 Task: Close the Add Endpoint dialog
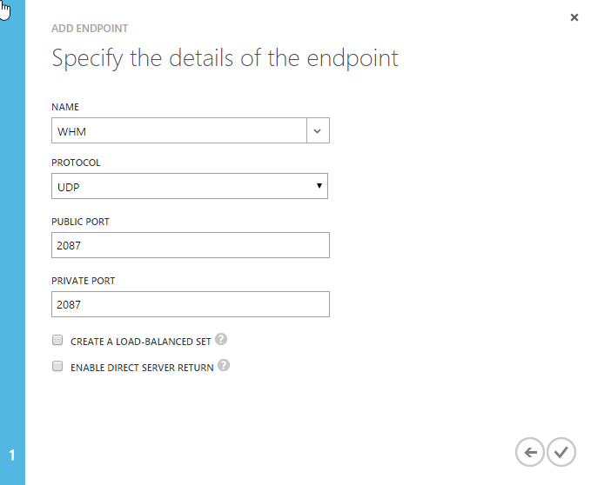click(574, 17)
